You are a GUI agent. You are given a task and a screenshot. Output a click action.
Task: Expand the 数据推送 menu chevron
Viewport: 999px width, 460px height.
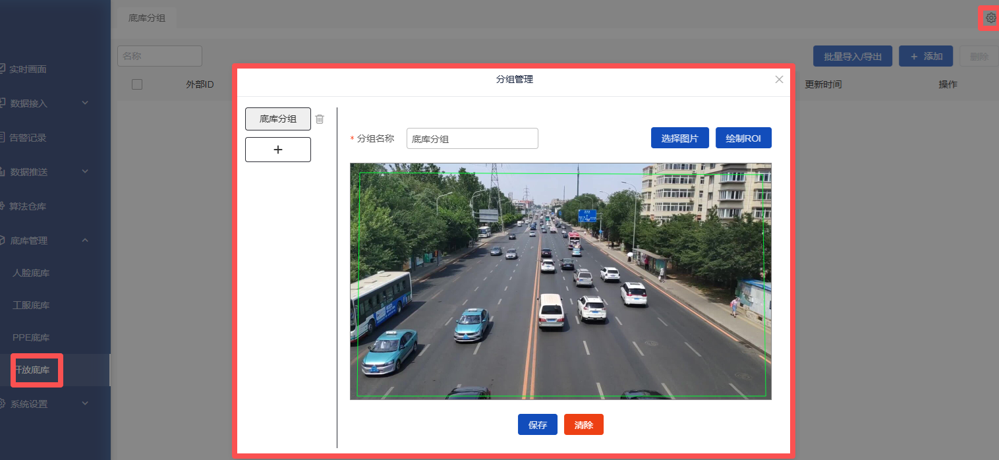click(x=85, y=171)
